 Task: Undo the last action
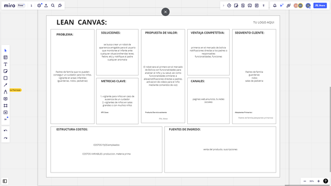coord(6,131)
